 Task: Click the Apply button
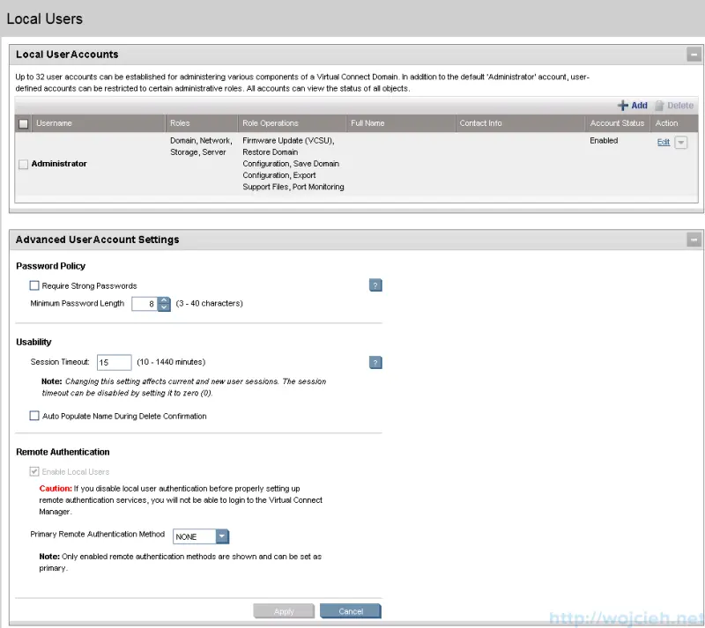click(284, 610)
